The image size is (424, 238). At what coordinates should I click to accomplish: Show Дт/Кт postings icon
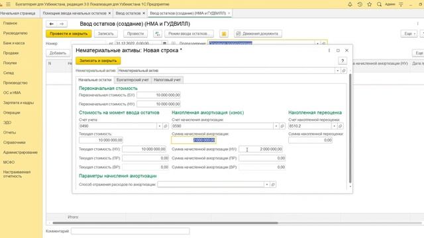coord(158,34)
